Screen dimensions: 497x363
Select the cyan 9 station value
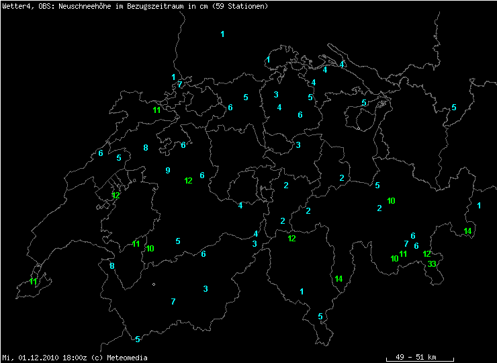click(x=168, y=171)
